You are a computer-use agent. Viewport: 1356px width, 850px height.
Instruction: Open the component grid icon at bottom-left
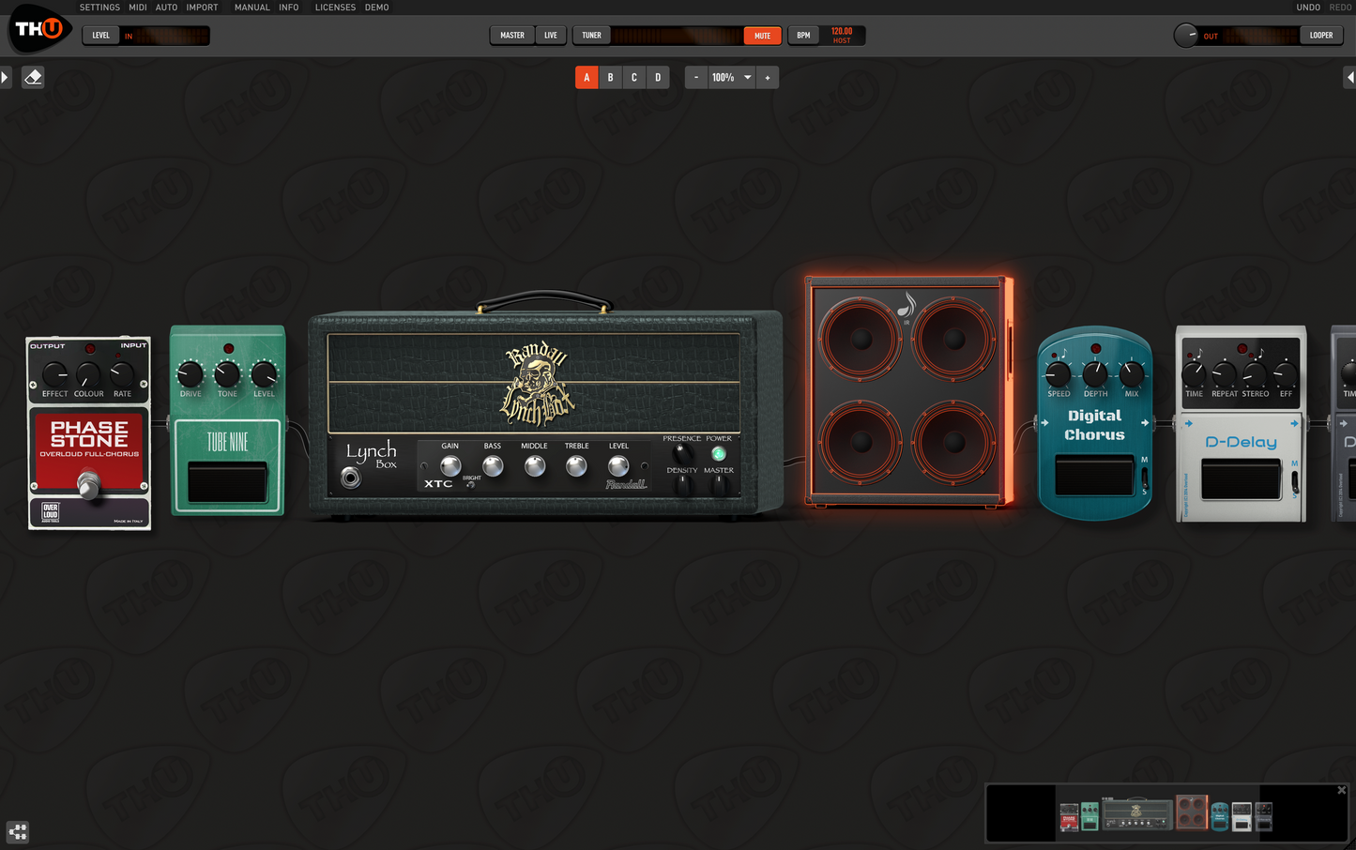(18, 831)
